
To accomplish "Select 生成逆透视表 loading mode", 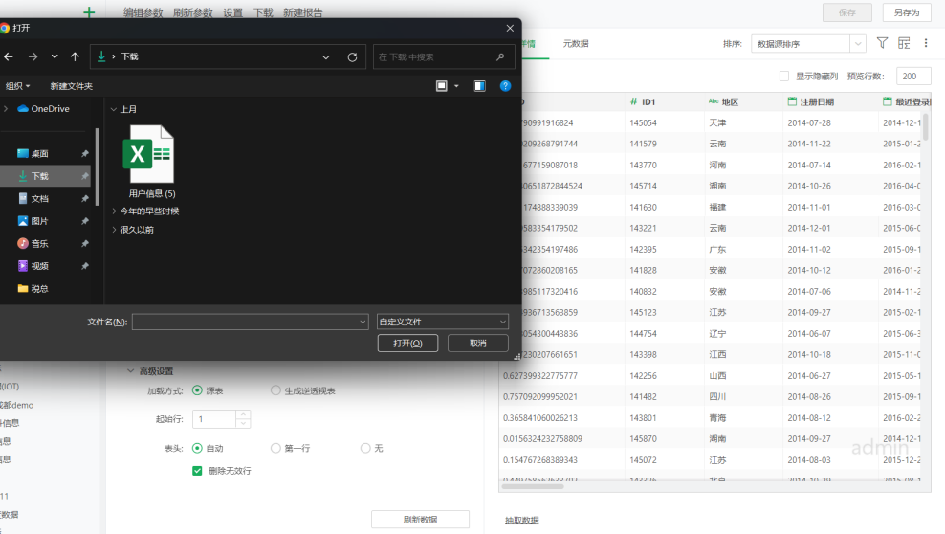I will [275, 390].
